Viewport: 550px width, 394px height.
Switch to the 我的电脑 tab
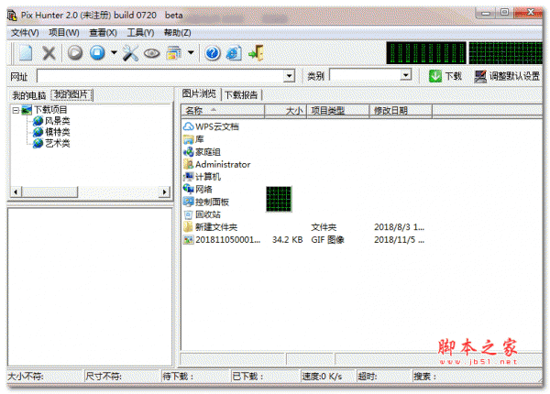pos(29,95)
